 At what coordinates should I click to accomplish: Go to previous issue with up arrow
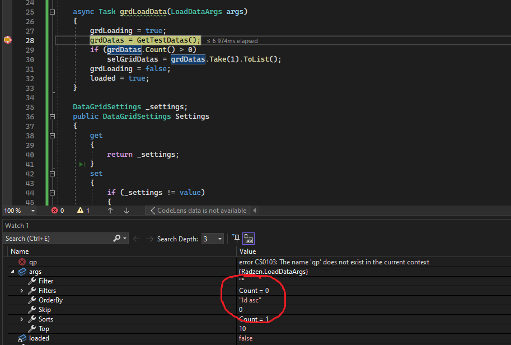point(110,211)
